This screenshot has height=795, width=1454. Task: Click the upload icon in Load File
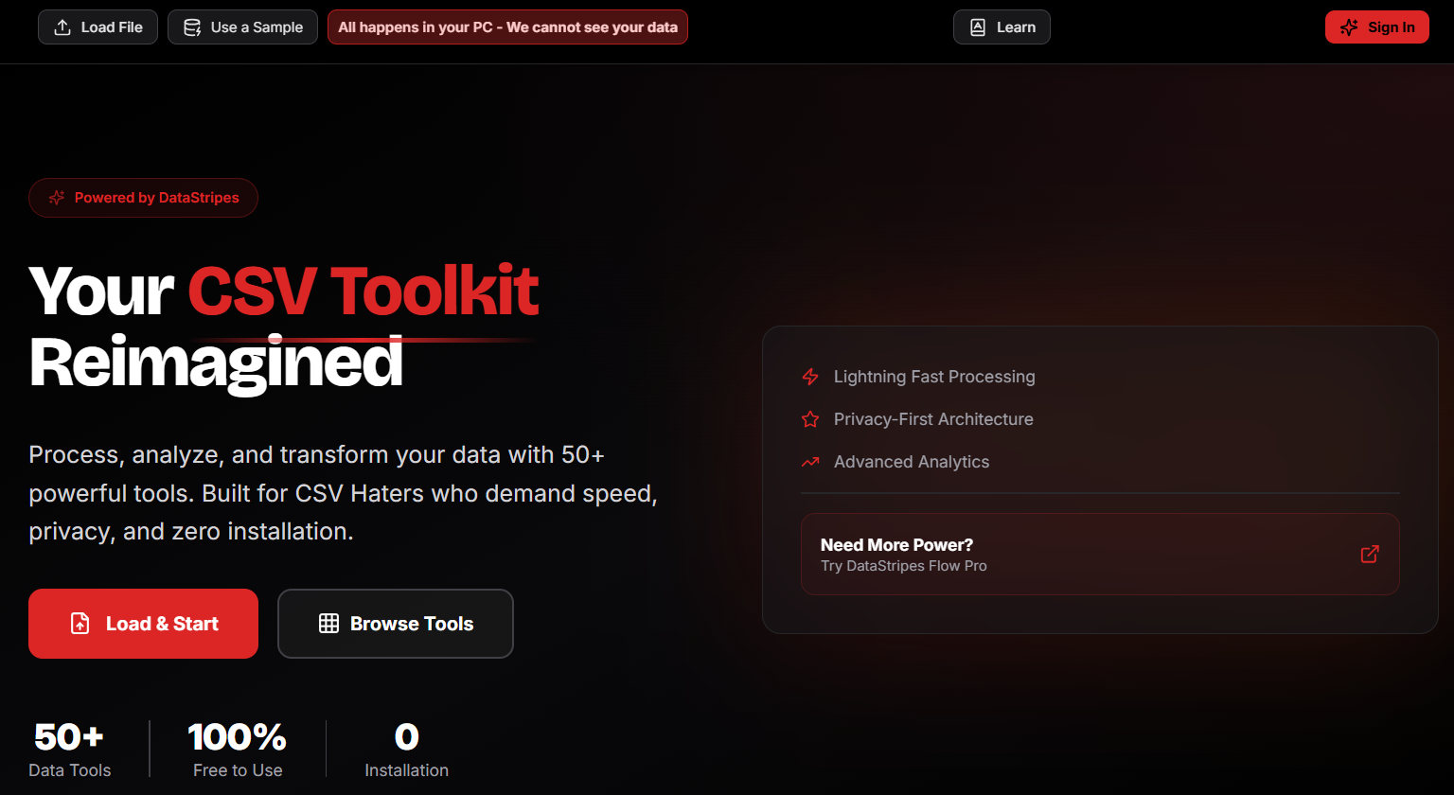coord(62,27)
